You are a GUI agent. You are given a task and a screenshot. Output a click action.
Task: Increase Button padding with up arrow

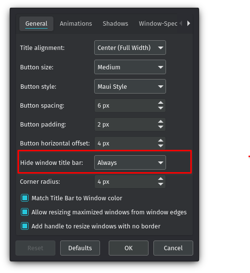pos(161,122)
